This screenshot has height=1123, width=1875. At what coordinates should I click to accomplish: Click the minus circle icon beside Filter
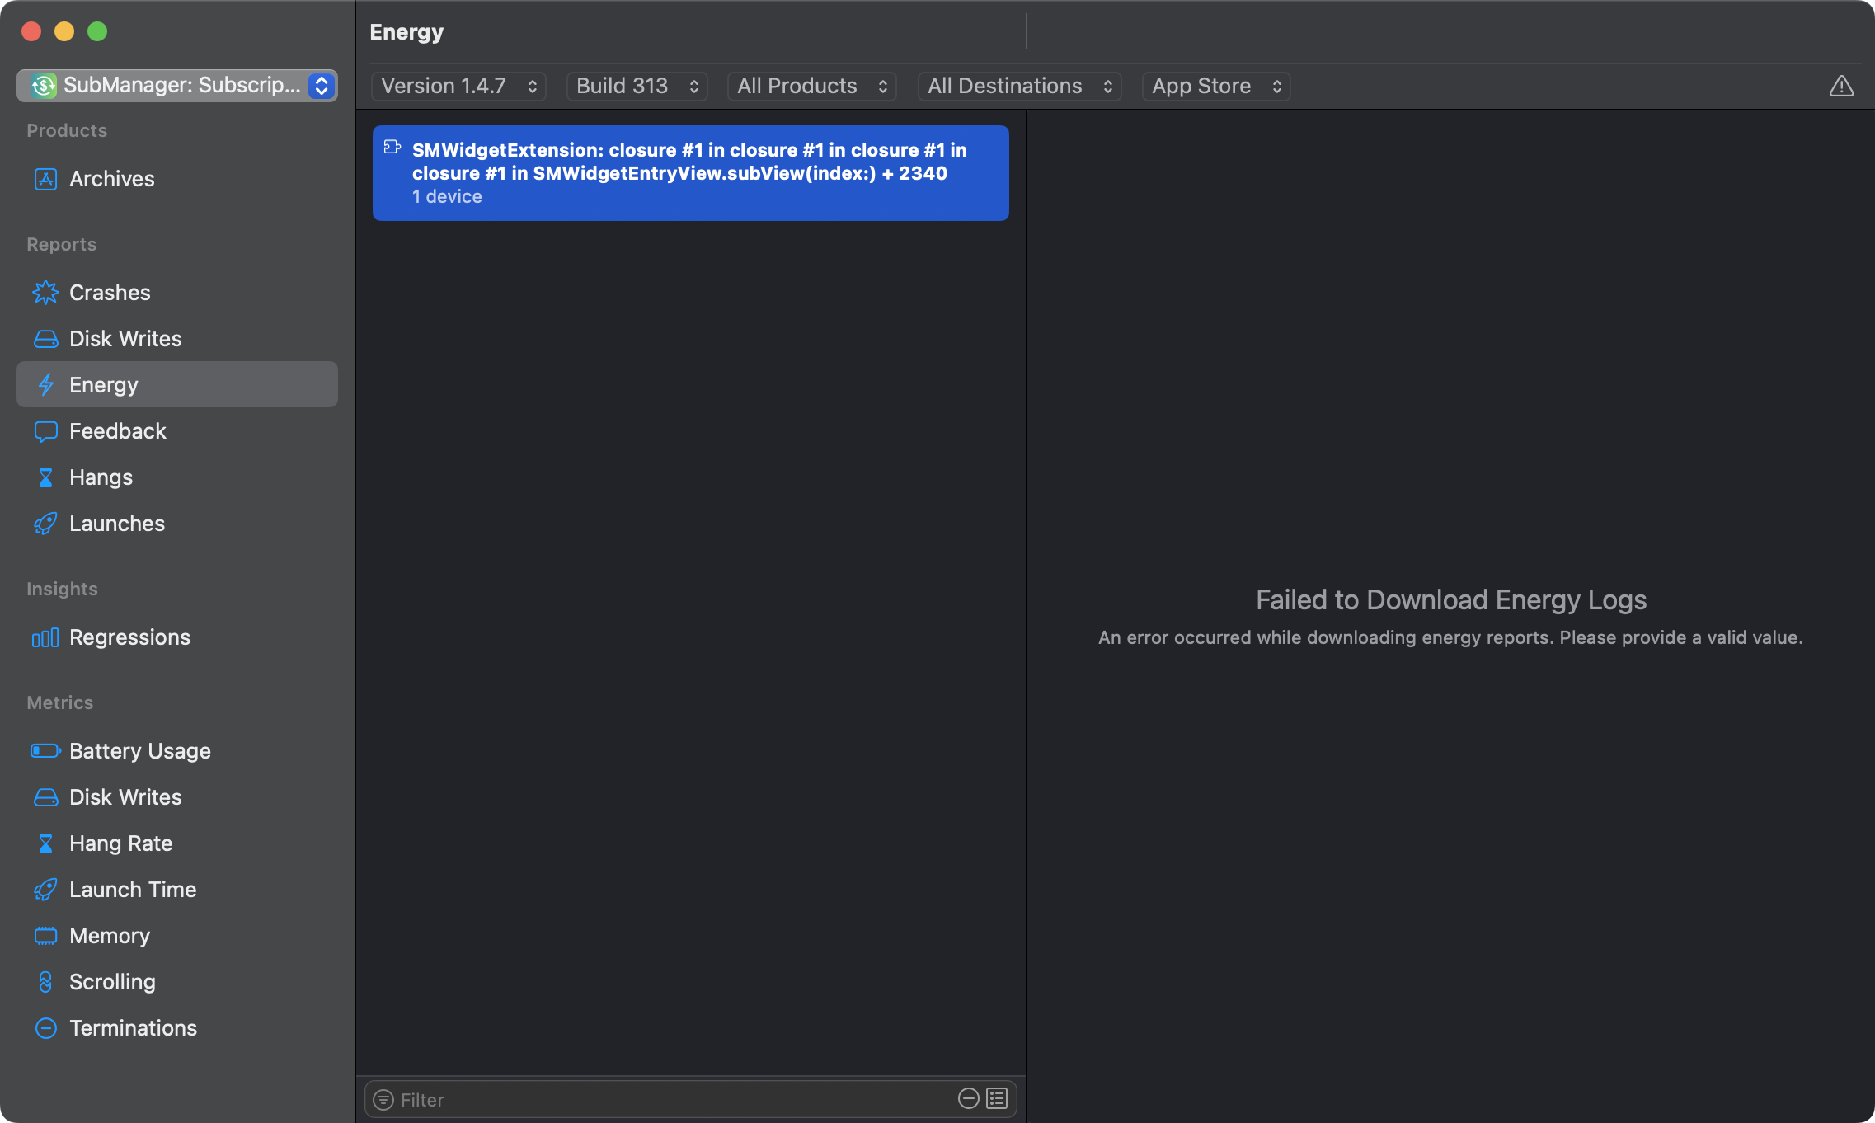coord(969,1098)
